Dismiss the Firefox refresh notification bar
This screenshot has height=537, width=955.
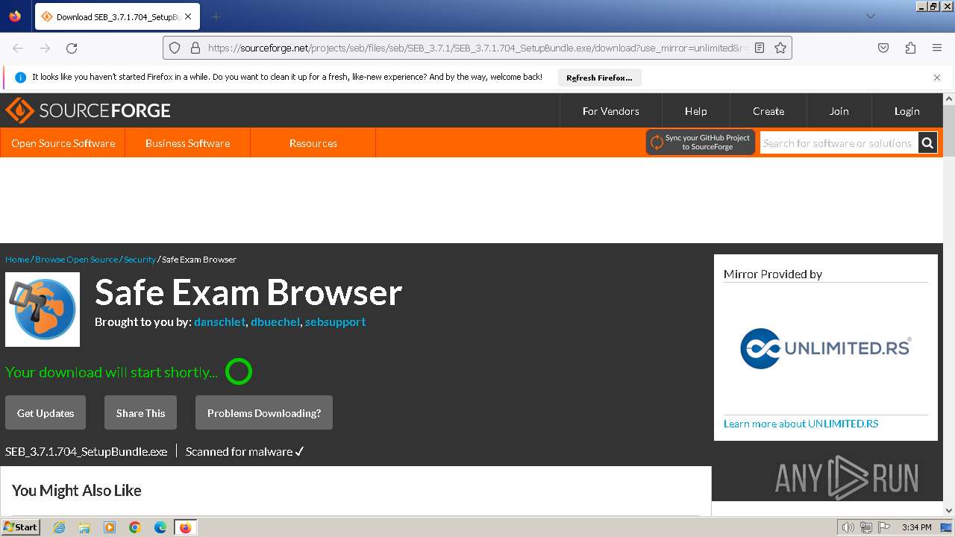tap(937, 78)
